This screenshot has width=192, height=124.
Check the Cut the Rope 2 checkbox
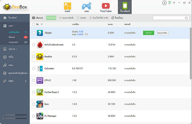34,92
